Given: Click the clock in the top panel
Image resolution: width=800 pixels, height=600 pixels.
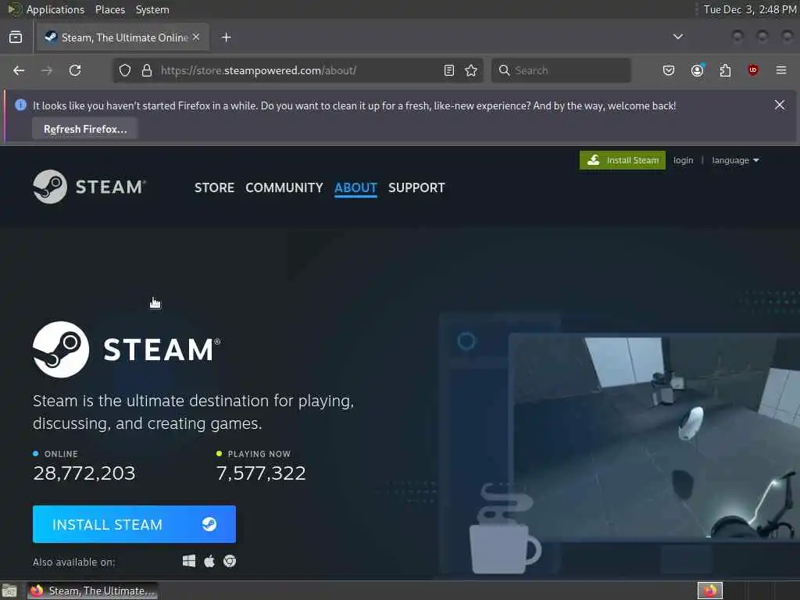Looking at the screenshot, I should 749,9.
